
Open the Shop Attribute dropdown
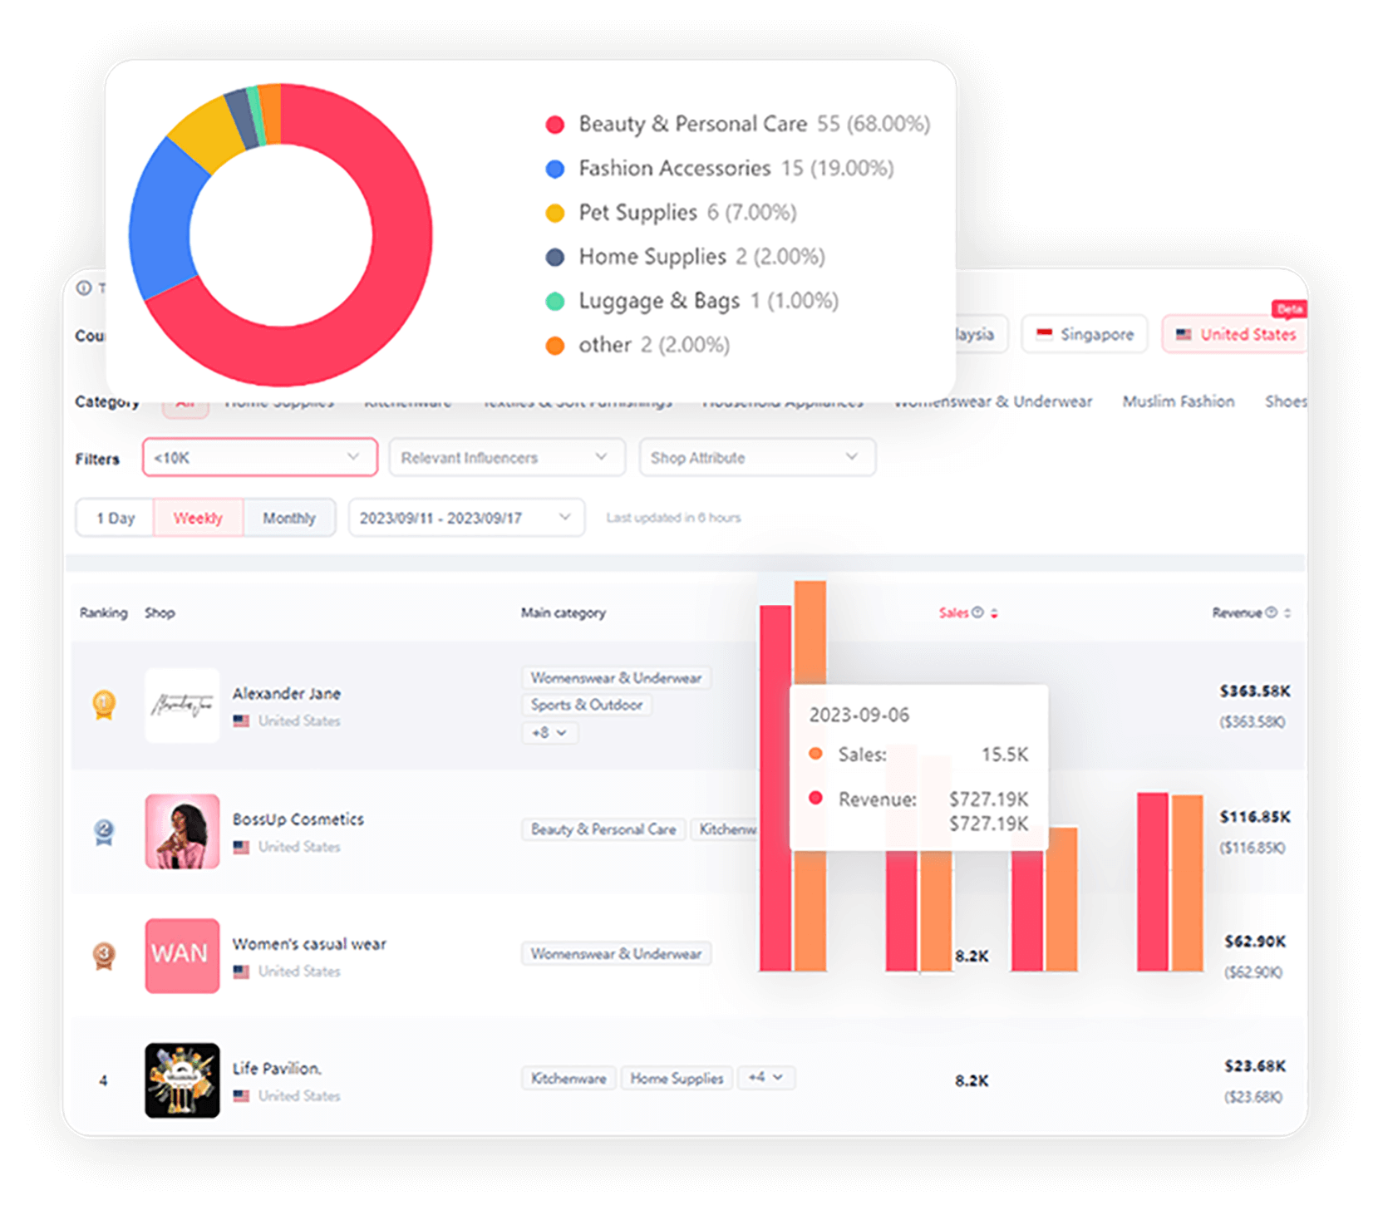(x=757, y=457)
